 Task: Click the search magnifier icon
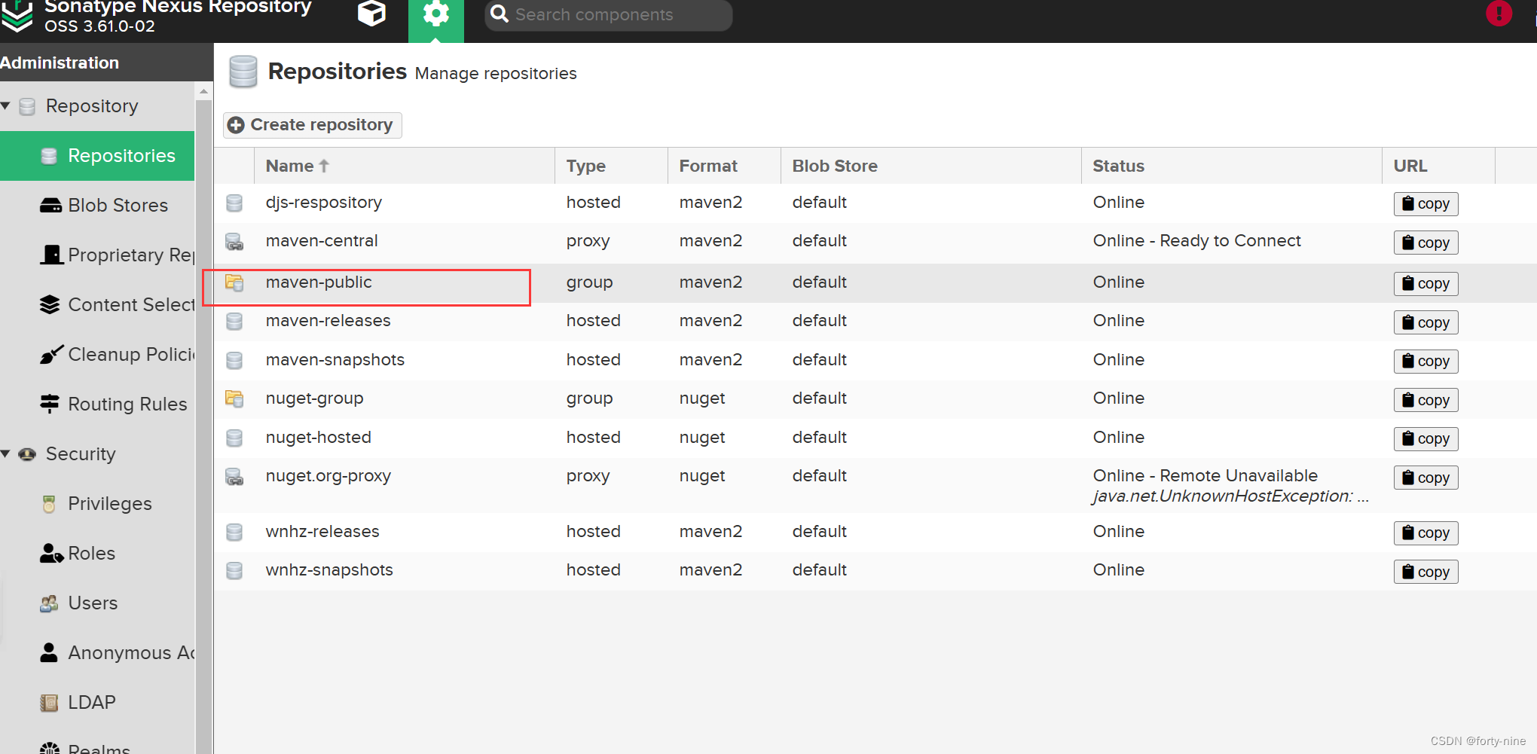click(499, 14)
